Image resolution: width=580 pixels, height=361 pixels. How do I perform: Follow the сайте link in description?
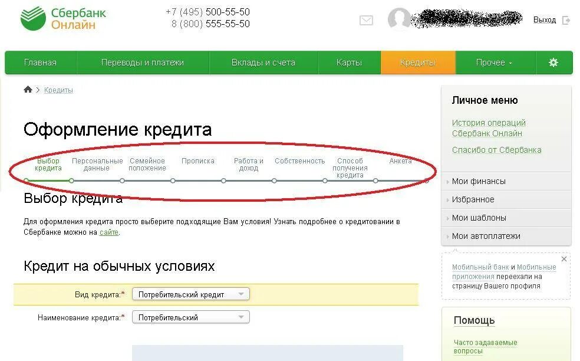[x=109, y=232]
